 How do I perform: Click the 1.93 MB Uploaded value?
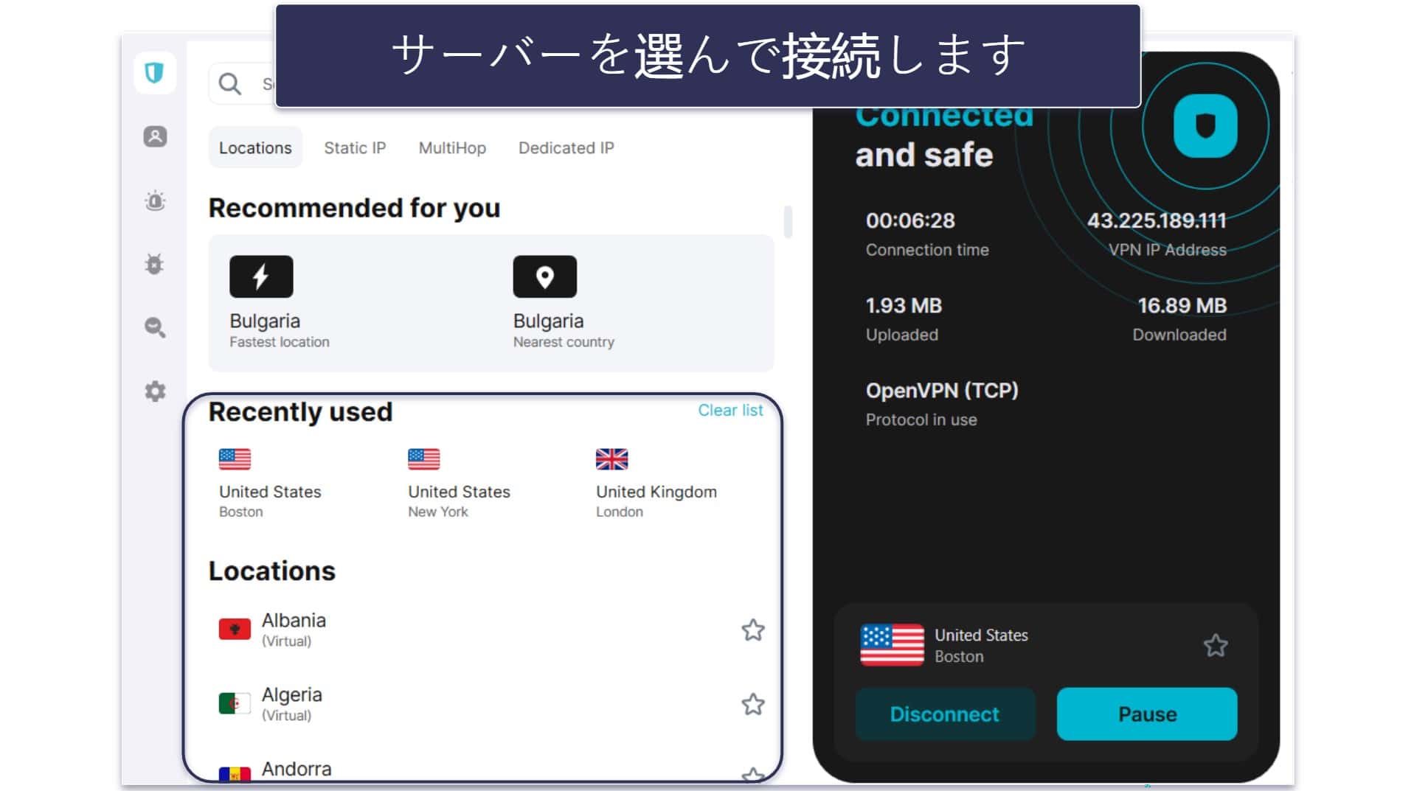tap(904, 305)
